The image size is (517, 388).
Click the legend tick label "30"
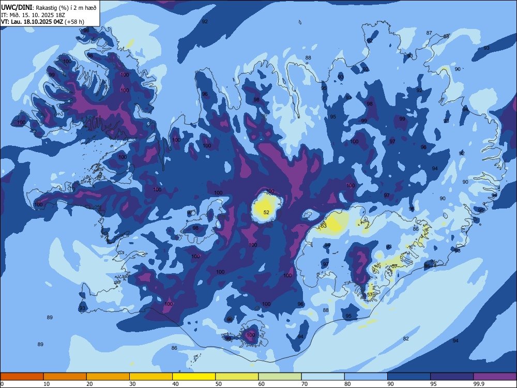click(x=132, y=384)
